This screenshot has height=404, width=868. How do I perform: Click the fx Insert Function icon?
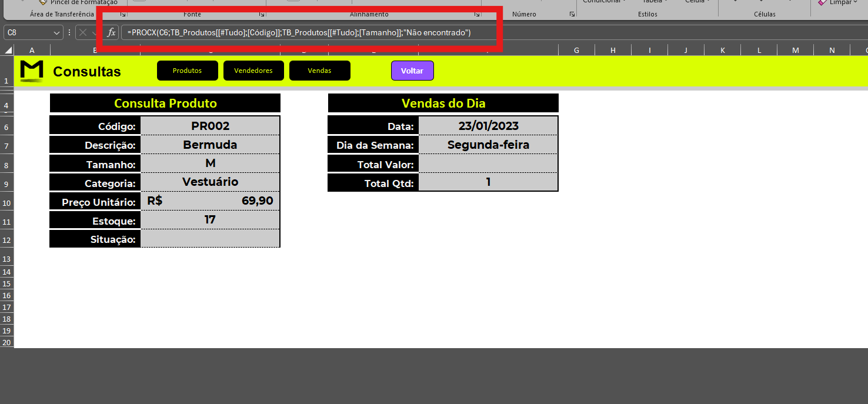111,33
